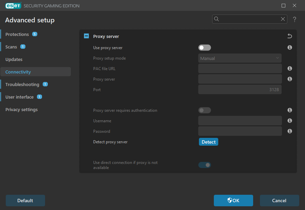Click the Proxy server address input field
This screenshot has width=305, height=210.
pyautogui.click(x=240, y=79)
